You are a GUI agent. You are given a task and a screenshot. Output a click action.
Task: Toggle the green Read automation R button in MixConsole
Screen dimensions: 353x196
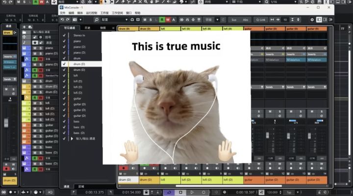pos(162,20)
